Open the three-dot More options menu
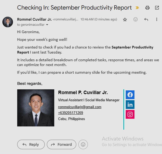The image size is (162, 154). (x=157, y=19)
